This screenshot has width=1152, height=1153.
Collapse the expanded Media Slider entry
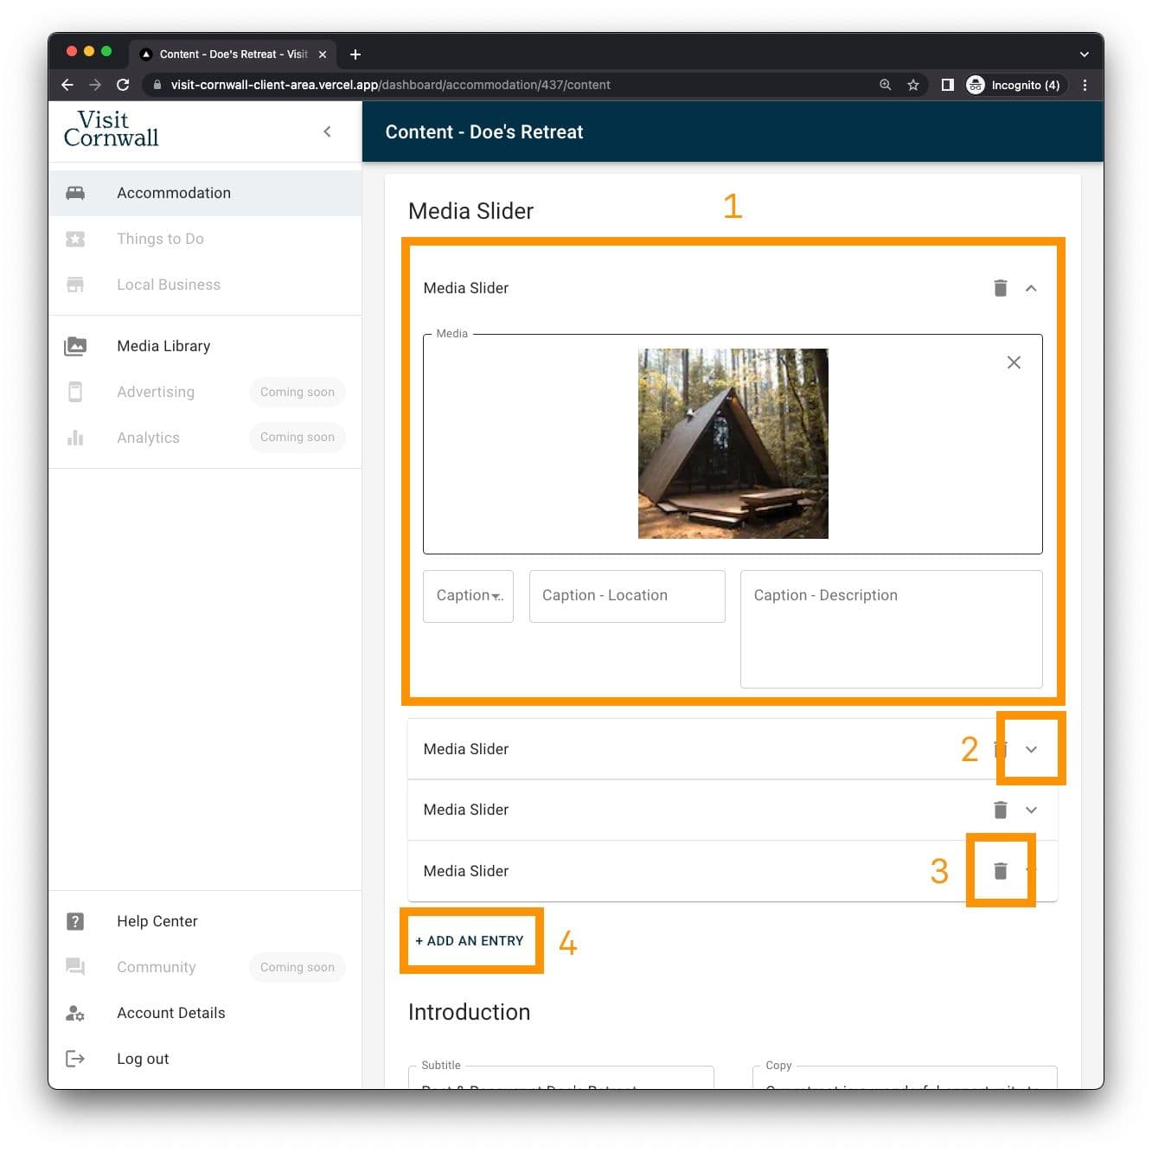1031,288
